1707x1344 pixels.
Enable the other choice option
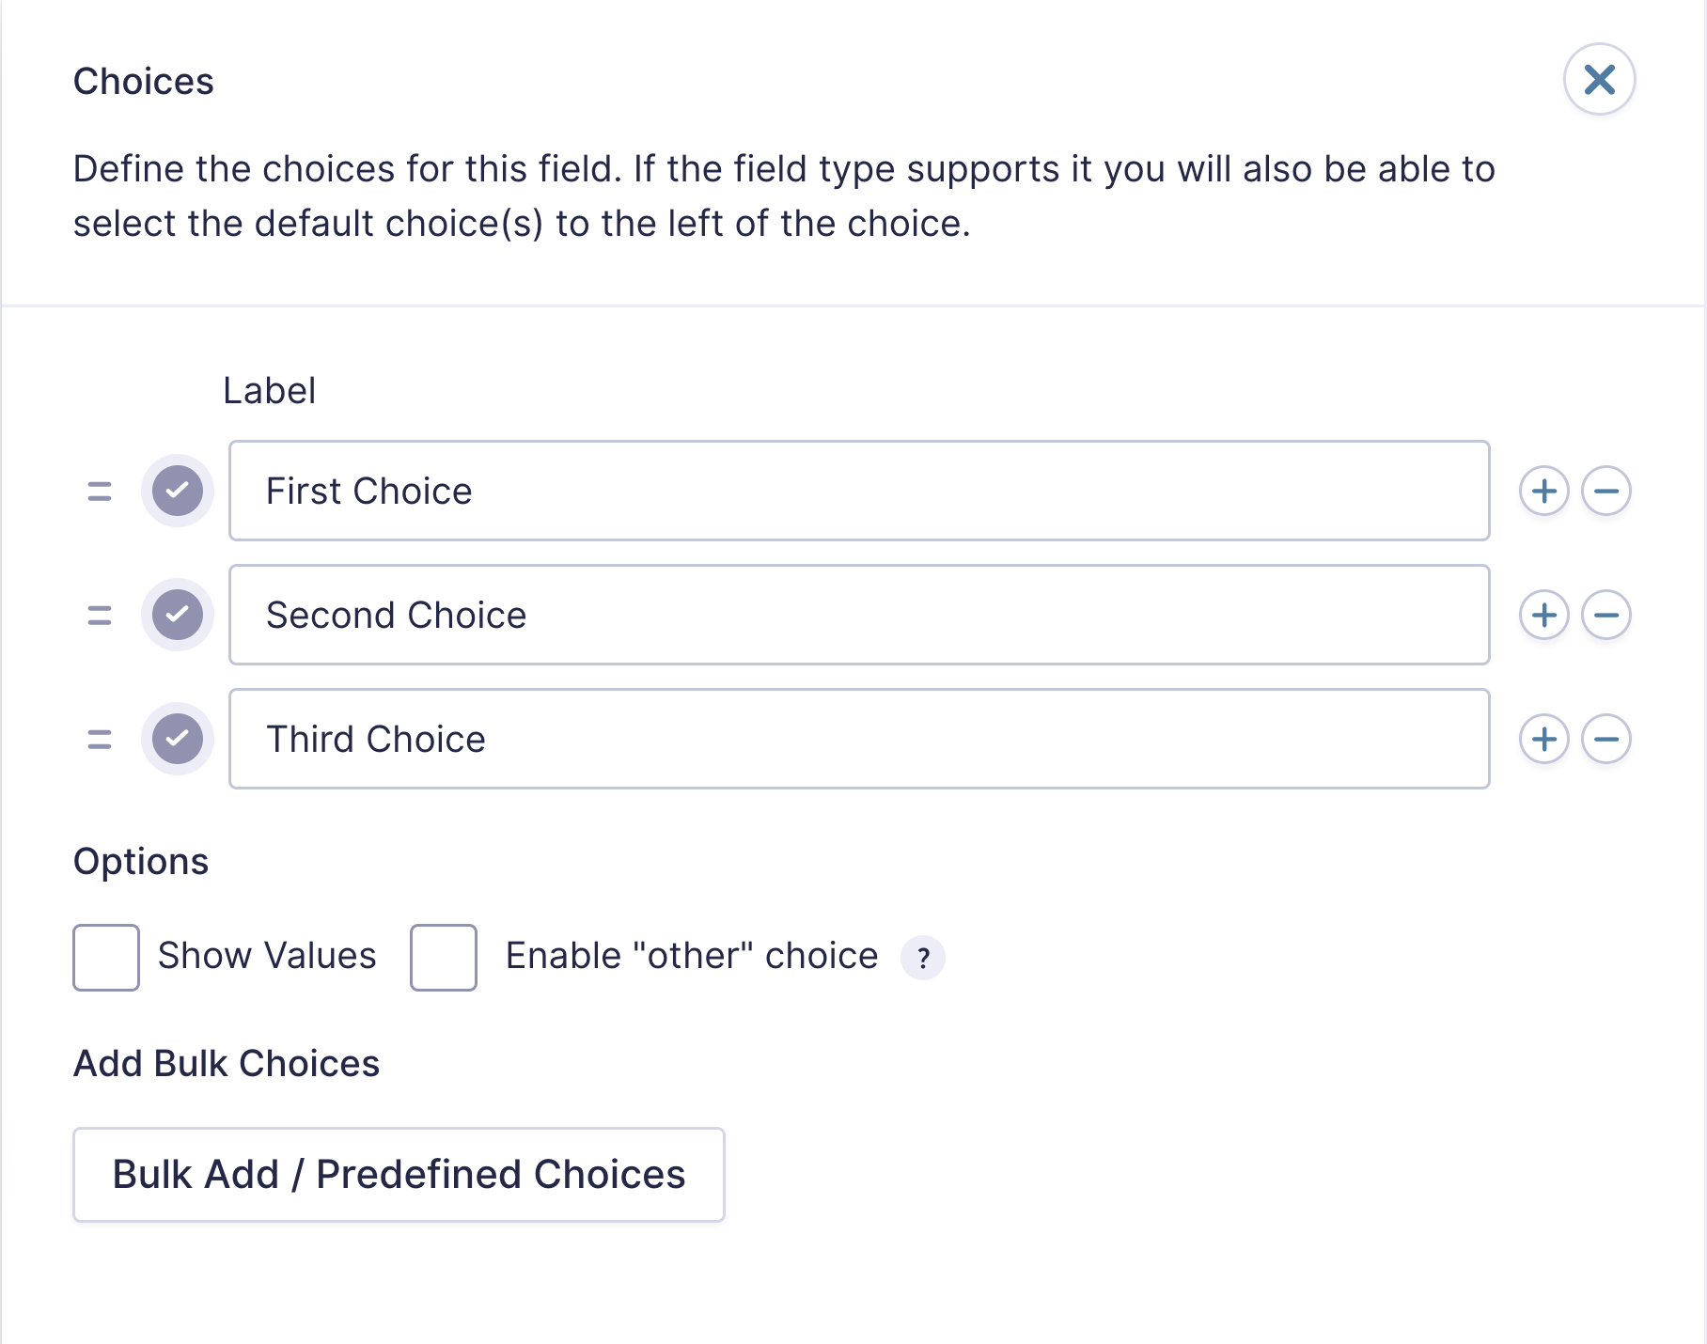443,956
